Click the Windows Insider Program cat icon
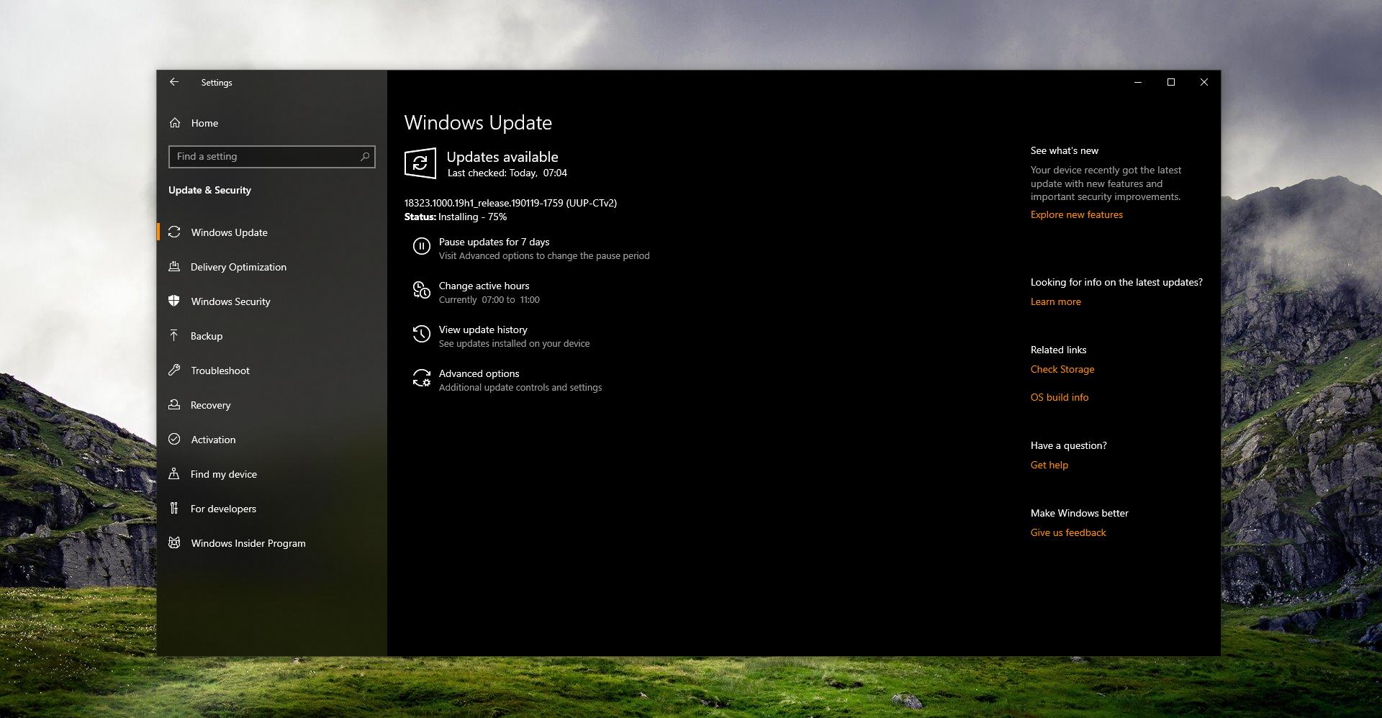1382x718 pixels. [174, 542]
